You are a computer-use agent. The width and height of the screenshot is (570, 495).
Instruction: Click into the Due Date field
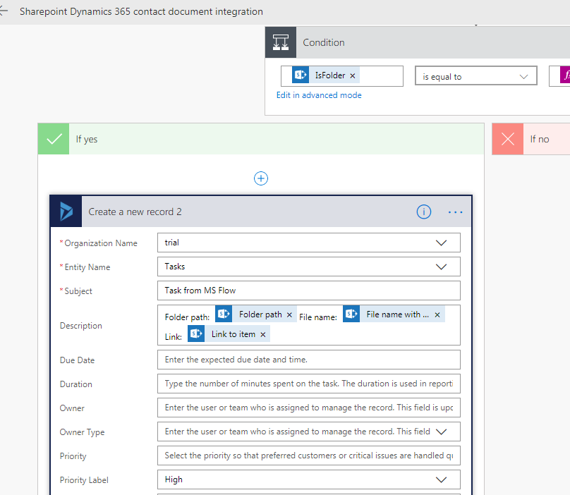(308, 360)
